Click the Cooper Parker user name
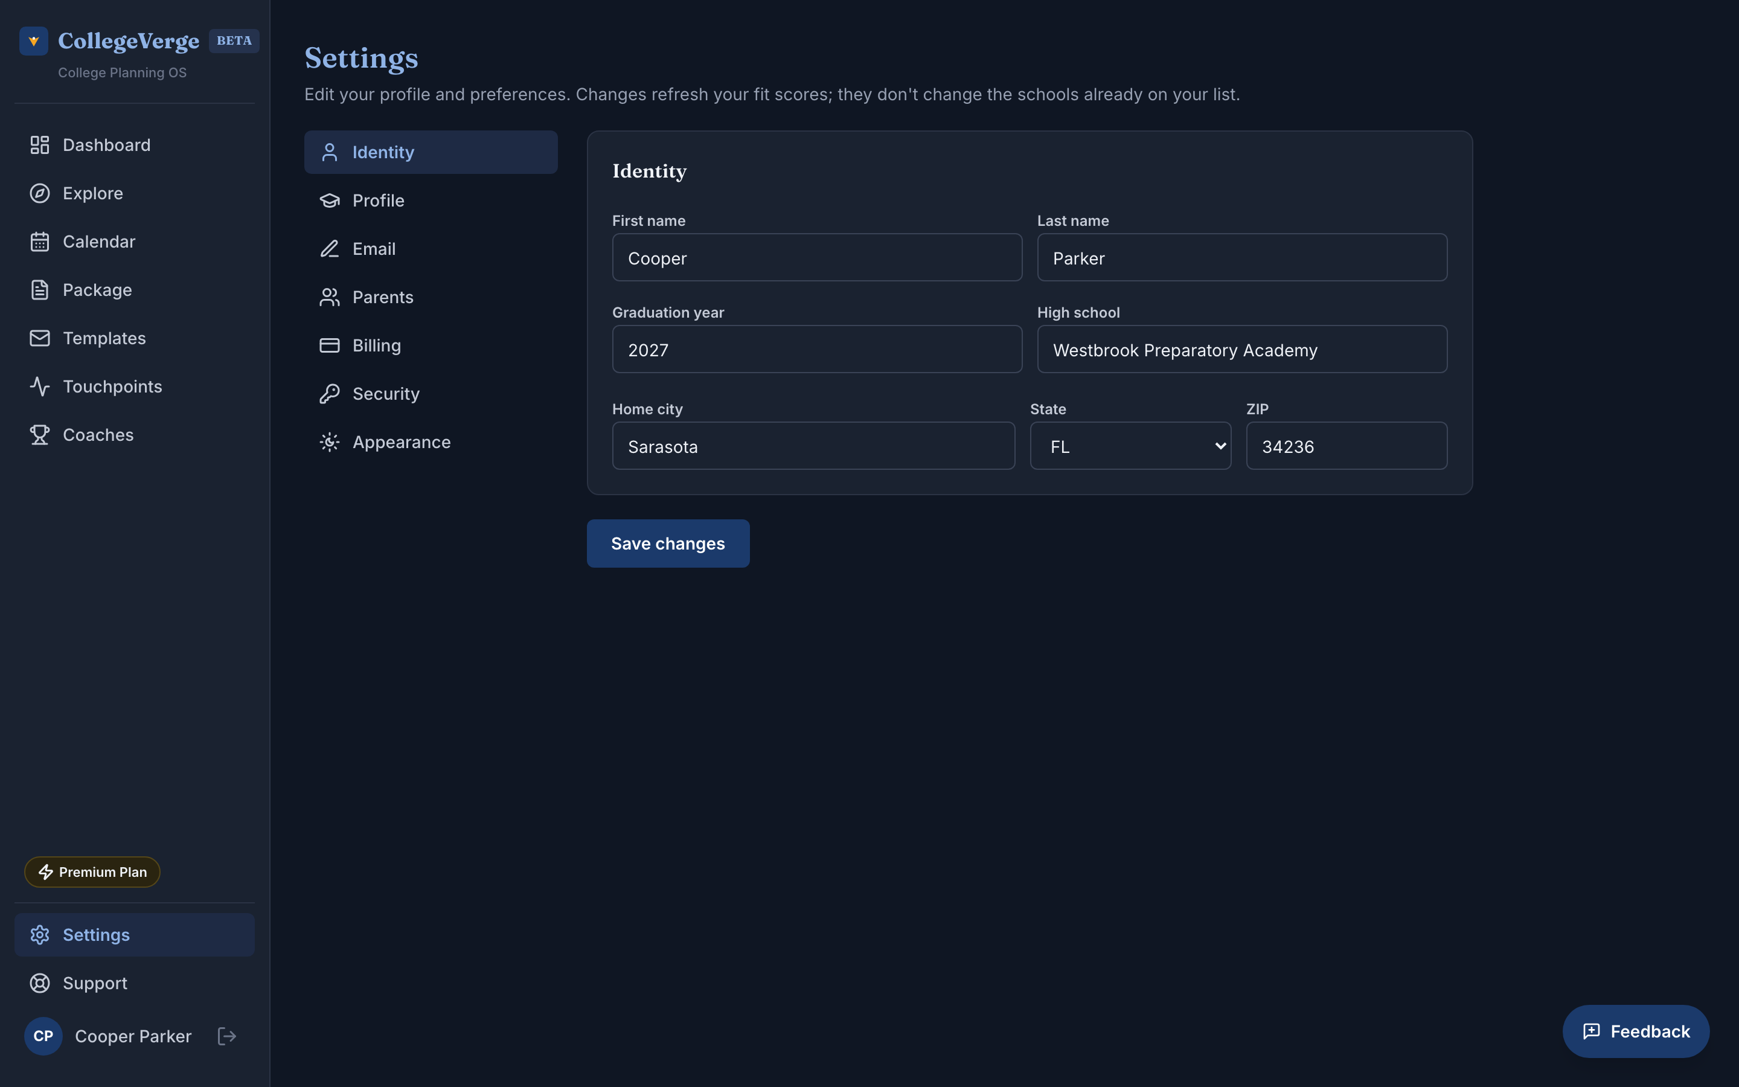This screenshot has width=1739, height=1087. pyautogui.click(x=133, y=1036)
